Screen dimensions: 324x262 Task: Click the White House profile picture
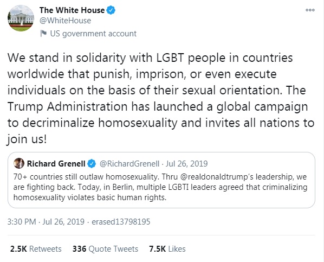21,18
